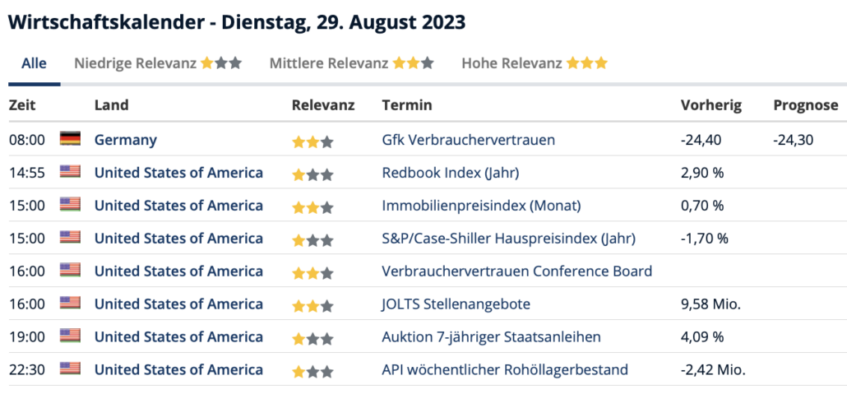Open Auktion 7-jähriger Staatsanleihen link
The image size is (847, 394).
click(491, 337)
